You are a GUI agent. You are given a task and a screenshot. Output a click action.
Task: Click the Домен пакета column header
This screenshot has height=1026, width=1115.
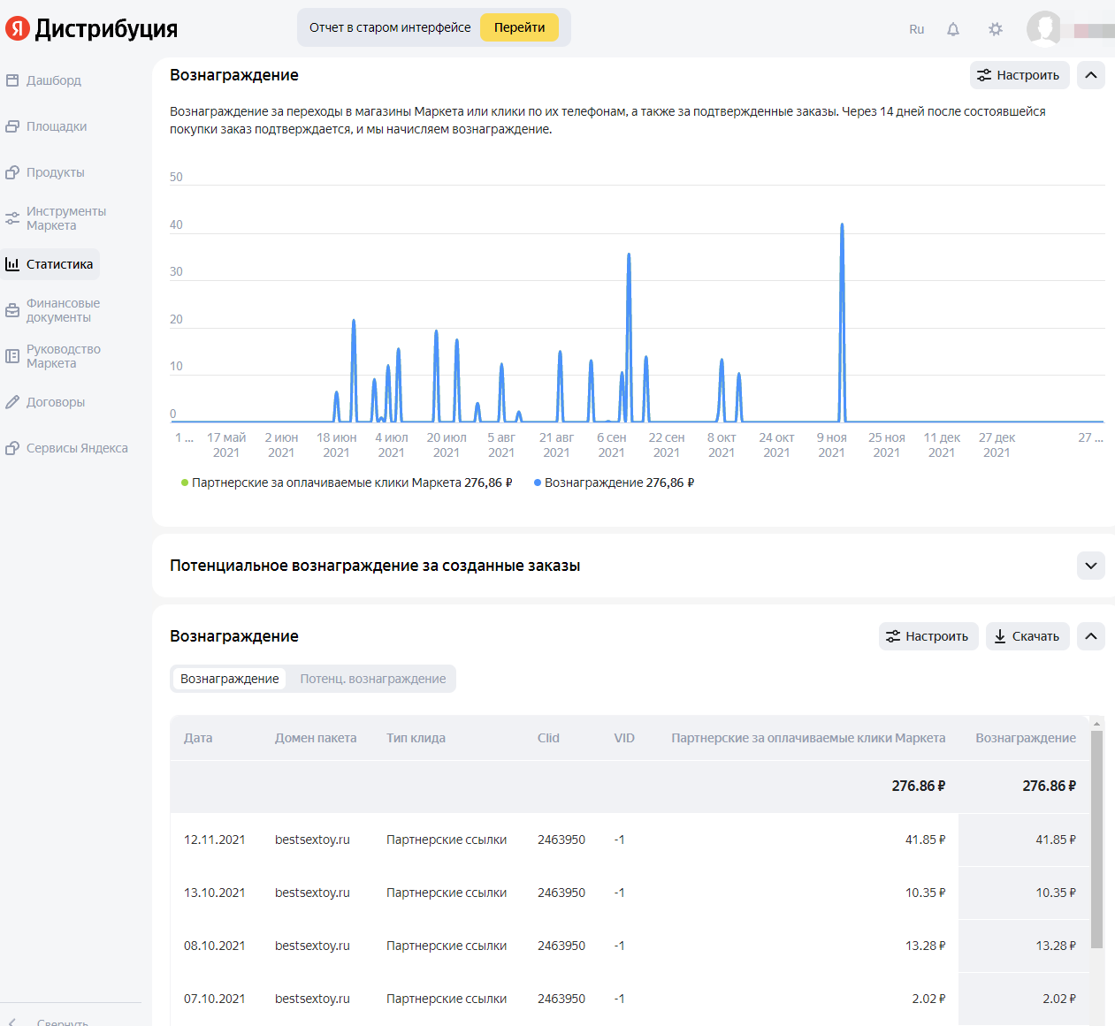click(x=316, y=738)
